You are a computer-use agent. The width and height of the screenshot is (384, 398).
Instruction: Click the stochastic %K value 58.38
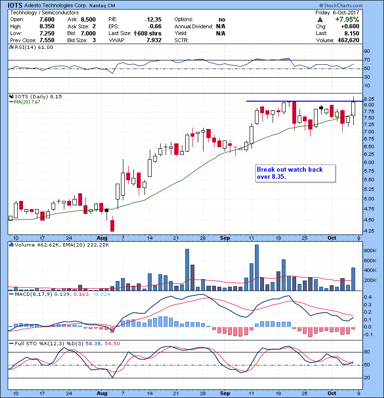tap(93, 343)
